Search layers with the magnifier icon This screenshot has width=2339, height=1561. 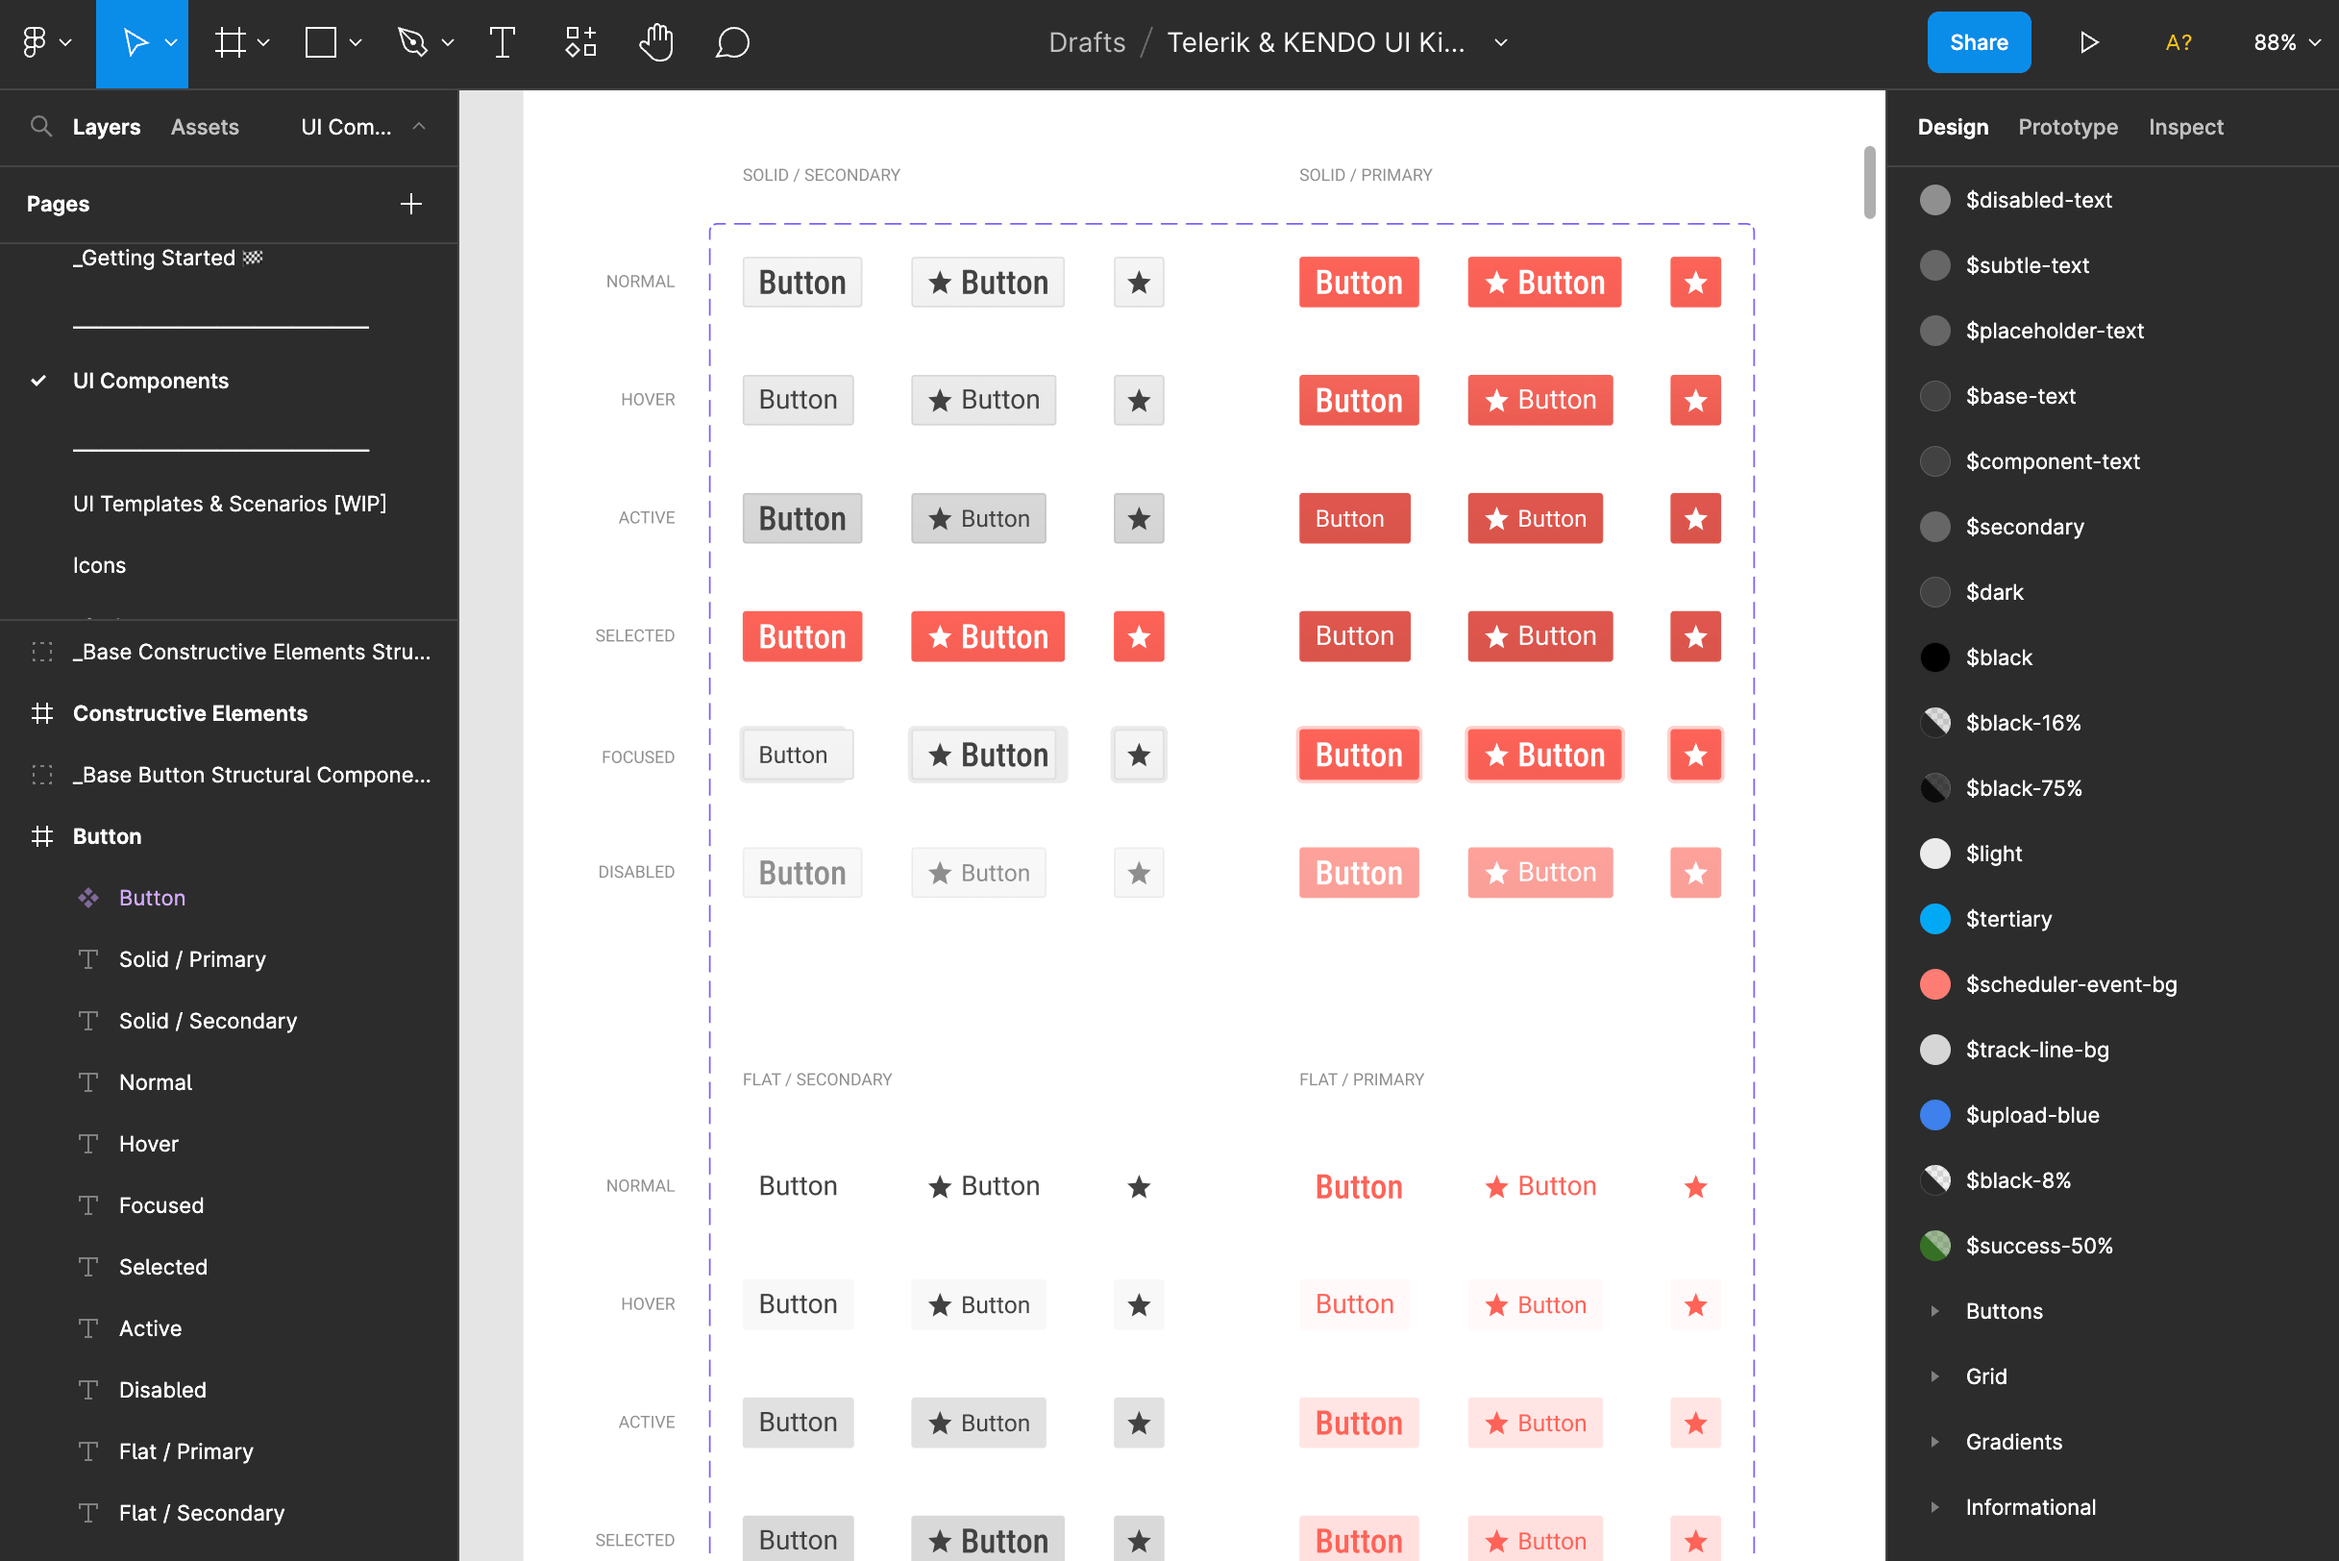click(40, 127)
